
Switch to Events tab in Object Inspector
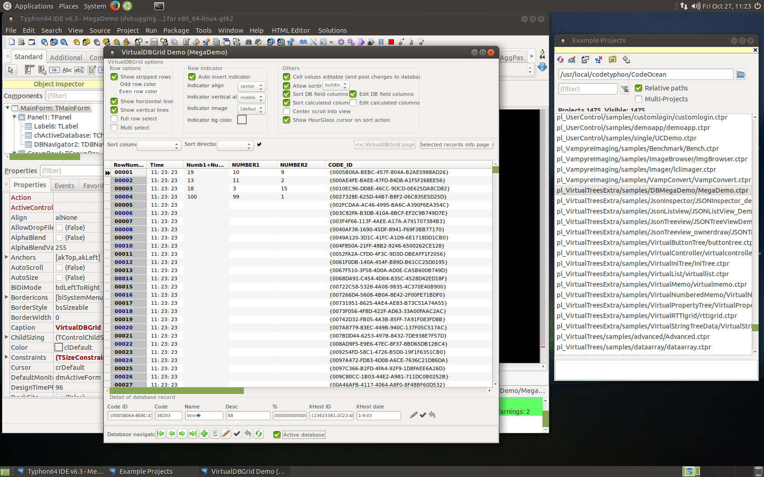tap(65, 185)
